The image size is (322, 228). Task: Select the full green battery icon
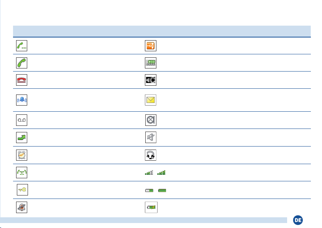tap(162, 191)
